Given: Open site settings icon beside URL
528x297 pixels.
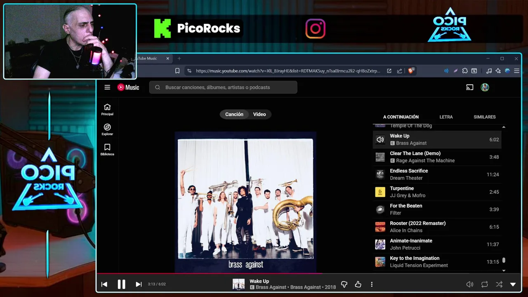Looking at the screenshot, I should 189,71.
